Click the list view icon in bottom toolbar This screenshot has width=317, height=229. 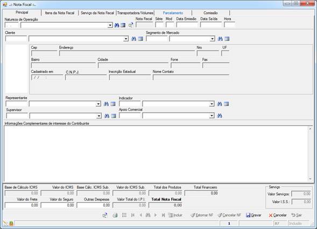124,215
